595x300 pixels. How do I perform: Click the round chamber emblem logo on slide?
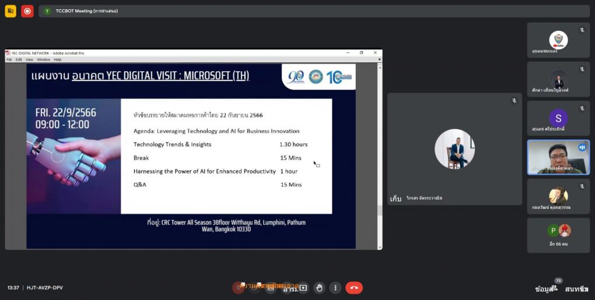316,77
